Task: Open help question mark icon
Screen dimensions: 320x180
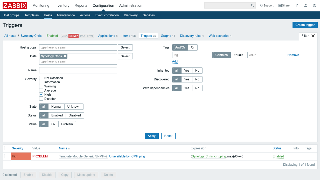Action: click(297, 5)
